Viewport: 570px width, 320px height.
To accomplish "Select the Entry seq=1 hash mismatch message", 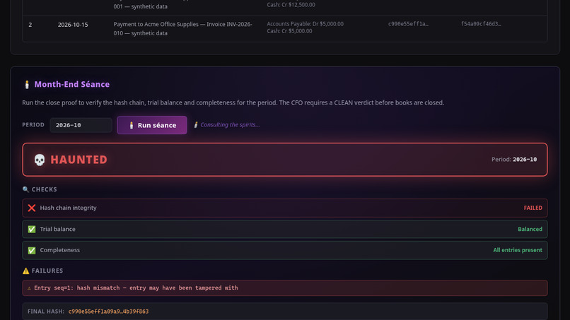I will [x=136, y=288].
